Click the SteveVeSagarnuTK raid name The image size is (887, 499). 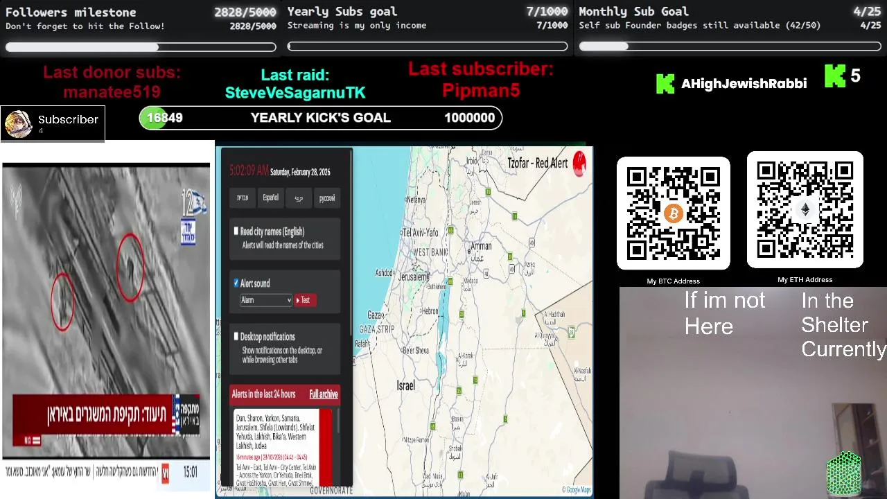(295, 92)
